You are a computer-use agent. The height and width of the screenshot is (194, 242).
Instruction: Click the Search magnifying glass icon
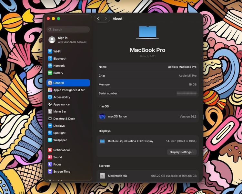click(50, 29)
